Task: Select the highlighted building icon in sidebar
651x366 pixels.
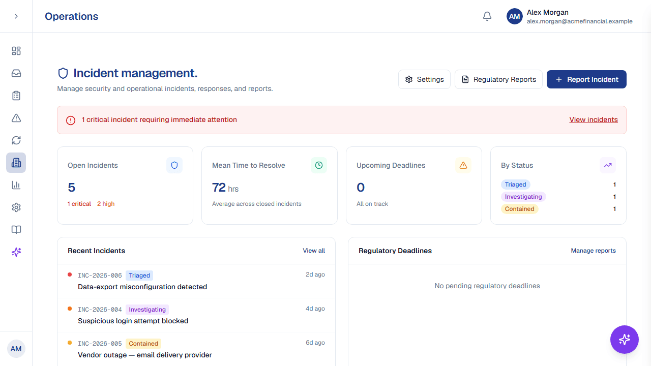Action: [16, 163]
